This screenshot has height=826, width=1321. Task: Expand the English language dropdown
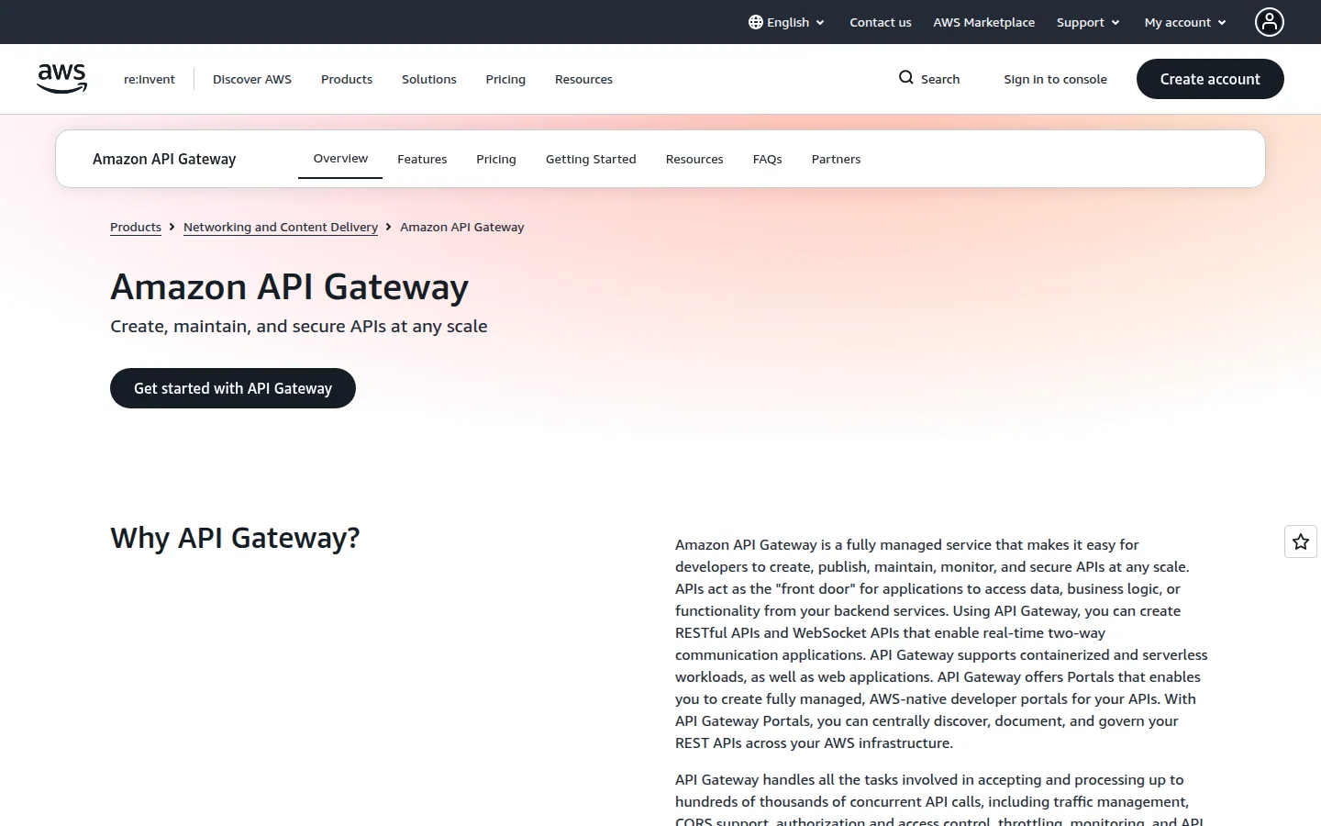tap(787, 22)
